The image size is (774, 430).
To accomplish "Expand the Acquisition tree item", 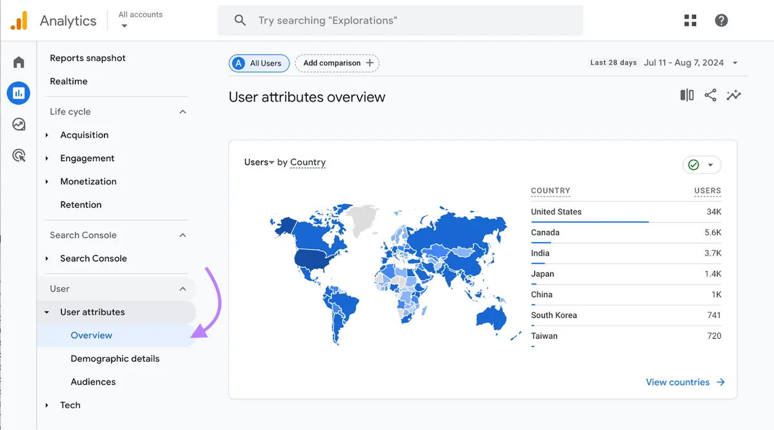I will click(47, 135).
